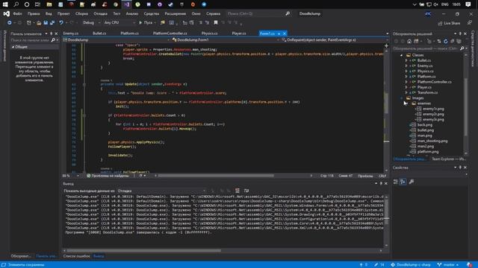The height and width of the screenshot is (268, 478).
Task: Open the output source dropdown Отладка
Action: click(161, 191)
